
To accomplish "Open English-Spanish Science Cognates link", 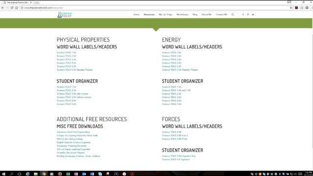I will tap(73, 142).
